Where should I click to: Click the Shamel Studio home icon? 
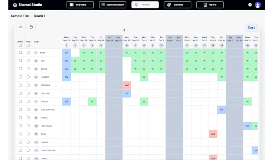[15, 5]
